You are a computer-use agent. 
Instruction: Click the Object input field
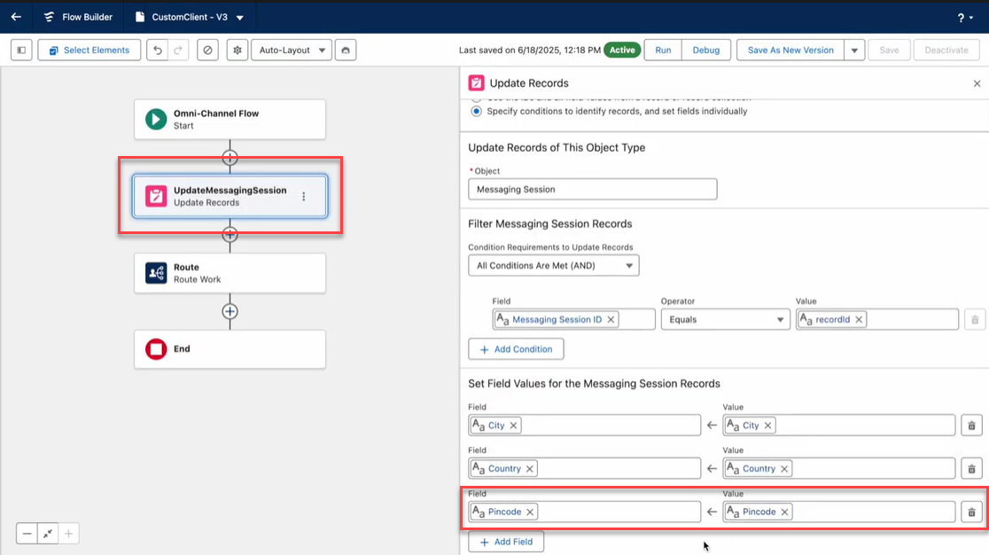(592, 189)
